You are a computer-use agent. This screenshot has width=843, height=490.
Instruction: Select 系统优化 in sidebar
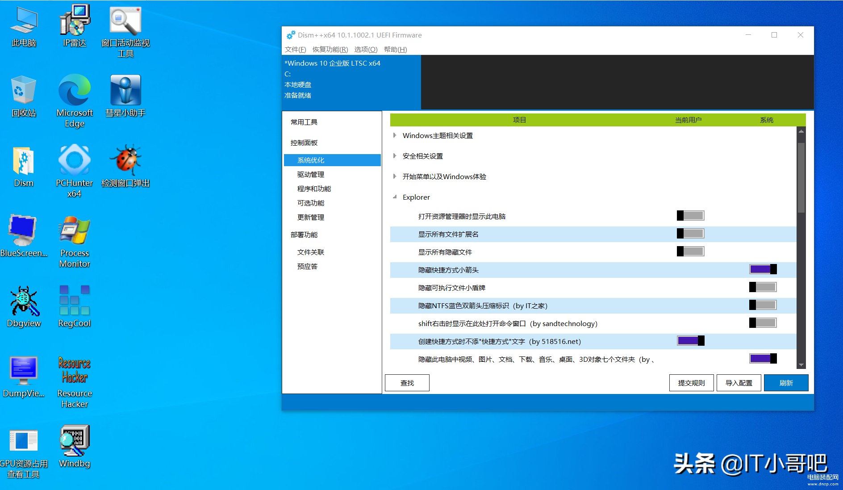click(332, 160)
